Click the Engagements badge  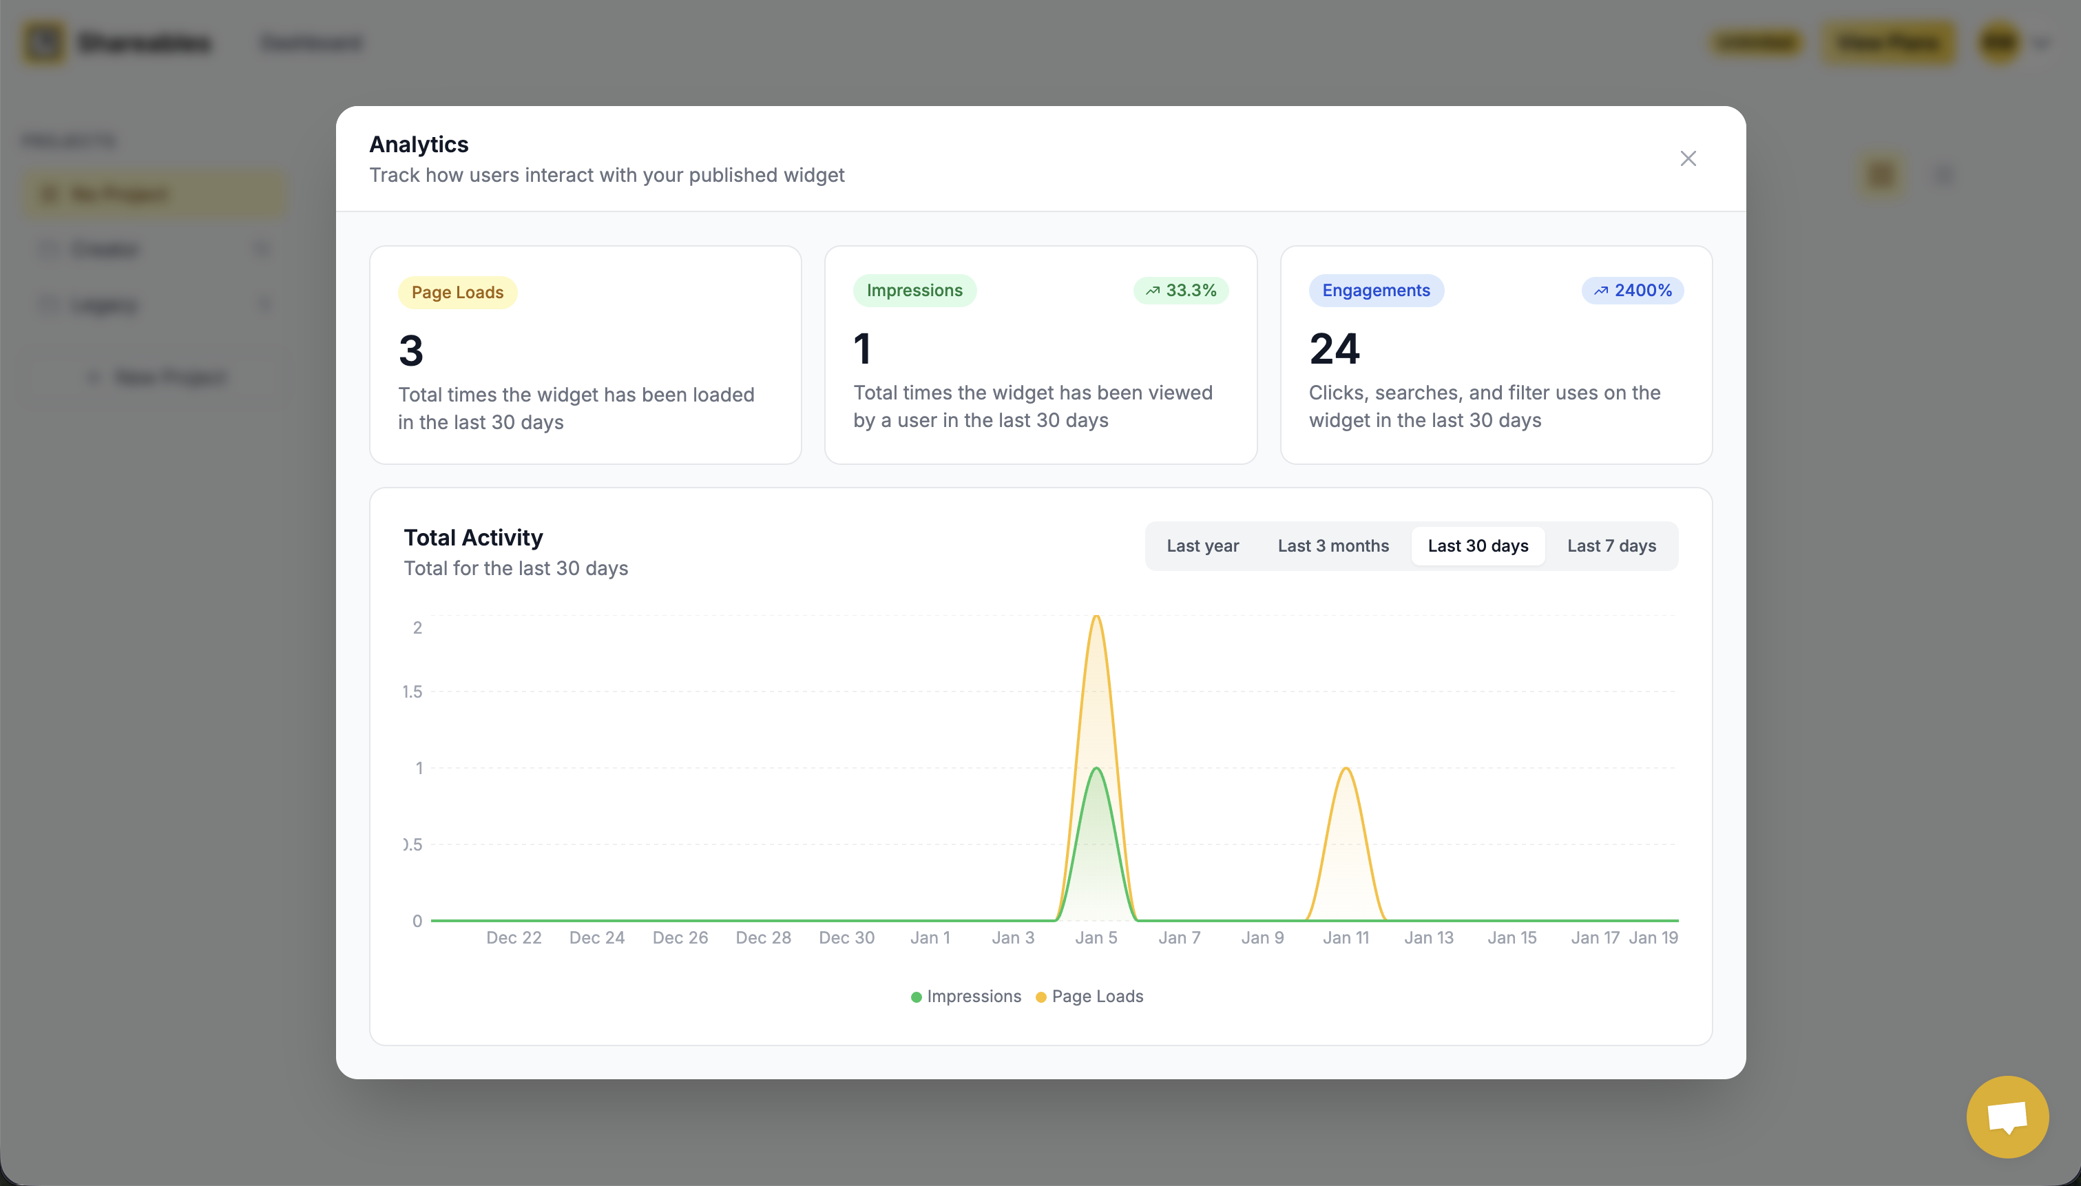coord(1375,290)
